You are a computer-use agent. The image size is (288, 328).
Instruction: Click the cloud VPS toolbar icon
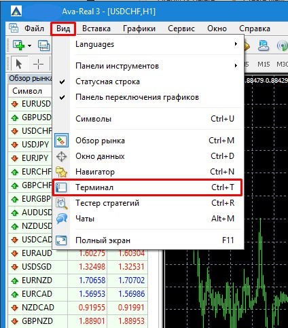coord(264,45)
